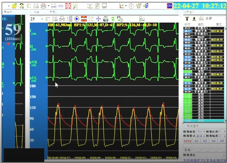Toggle the S5 stimulation button

[x=222, y=141]
